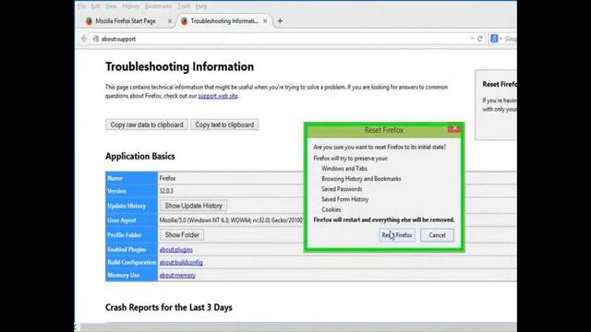Open the History menu
This screenshot has width=591, height=332.
pyautogui.click(x=131, y=6)
